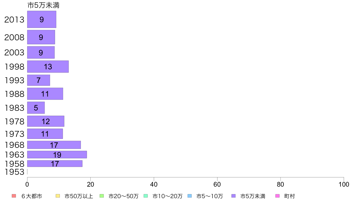Screen dimensions: 352x218
Task: Click the blue 市5〜10万 legend swatch
Action: point(190,196)
